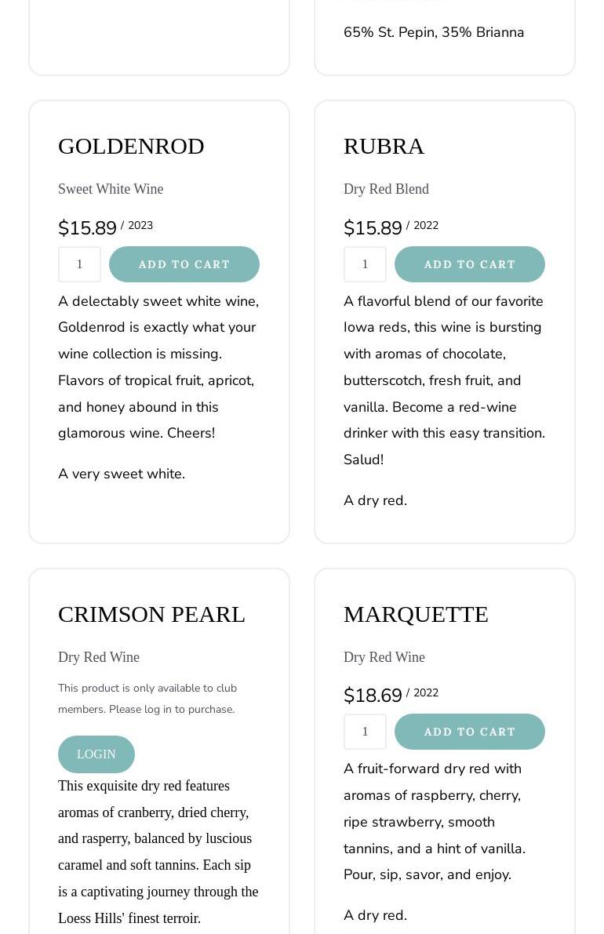Screen dimensions: 604x934
Task: Click the "A very sweet white." note
Action: pyautogui.click(x=122, y=474)
